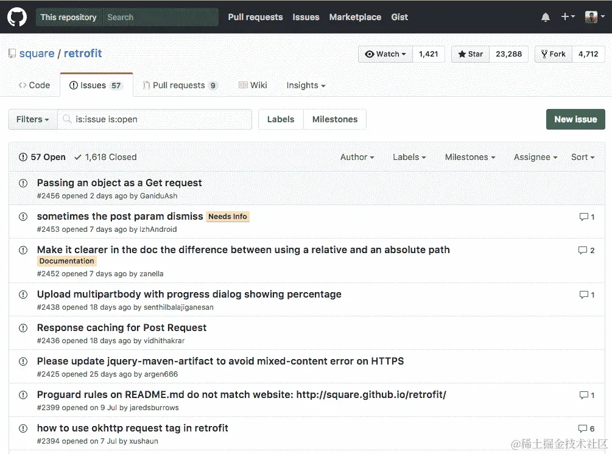Expand the Milestones filter in list header
Image resolution: width=612 pixels, height=454 pixels.
470,157
